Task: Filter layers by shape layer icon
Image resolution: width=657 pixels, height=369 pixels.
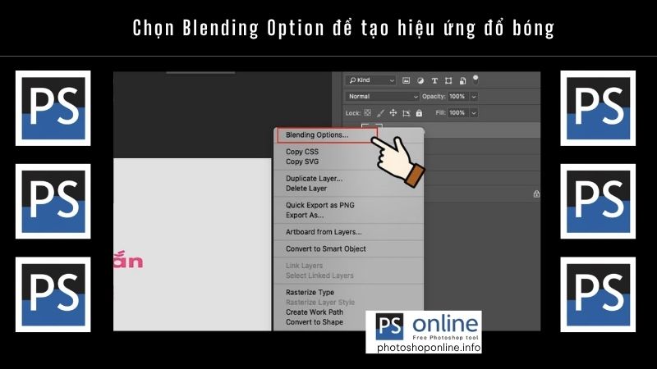Action: (x=448, y=80)
